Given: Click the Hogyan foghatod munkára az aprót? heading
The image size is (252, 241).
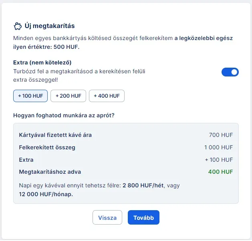Looking at the screenshot, I should (64, 116).
